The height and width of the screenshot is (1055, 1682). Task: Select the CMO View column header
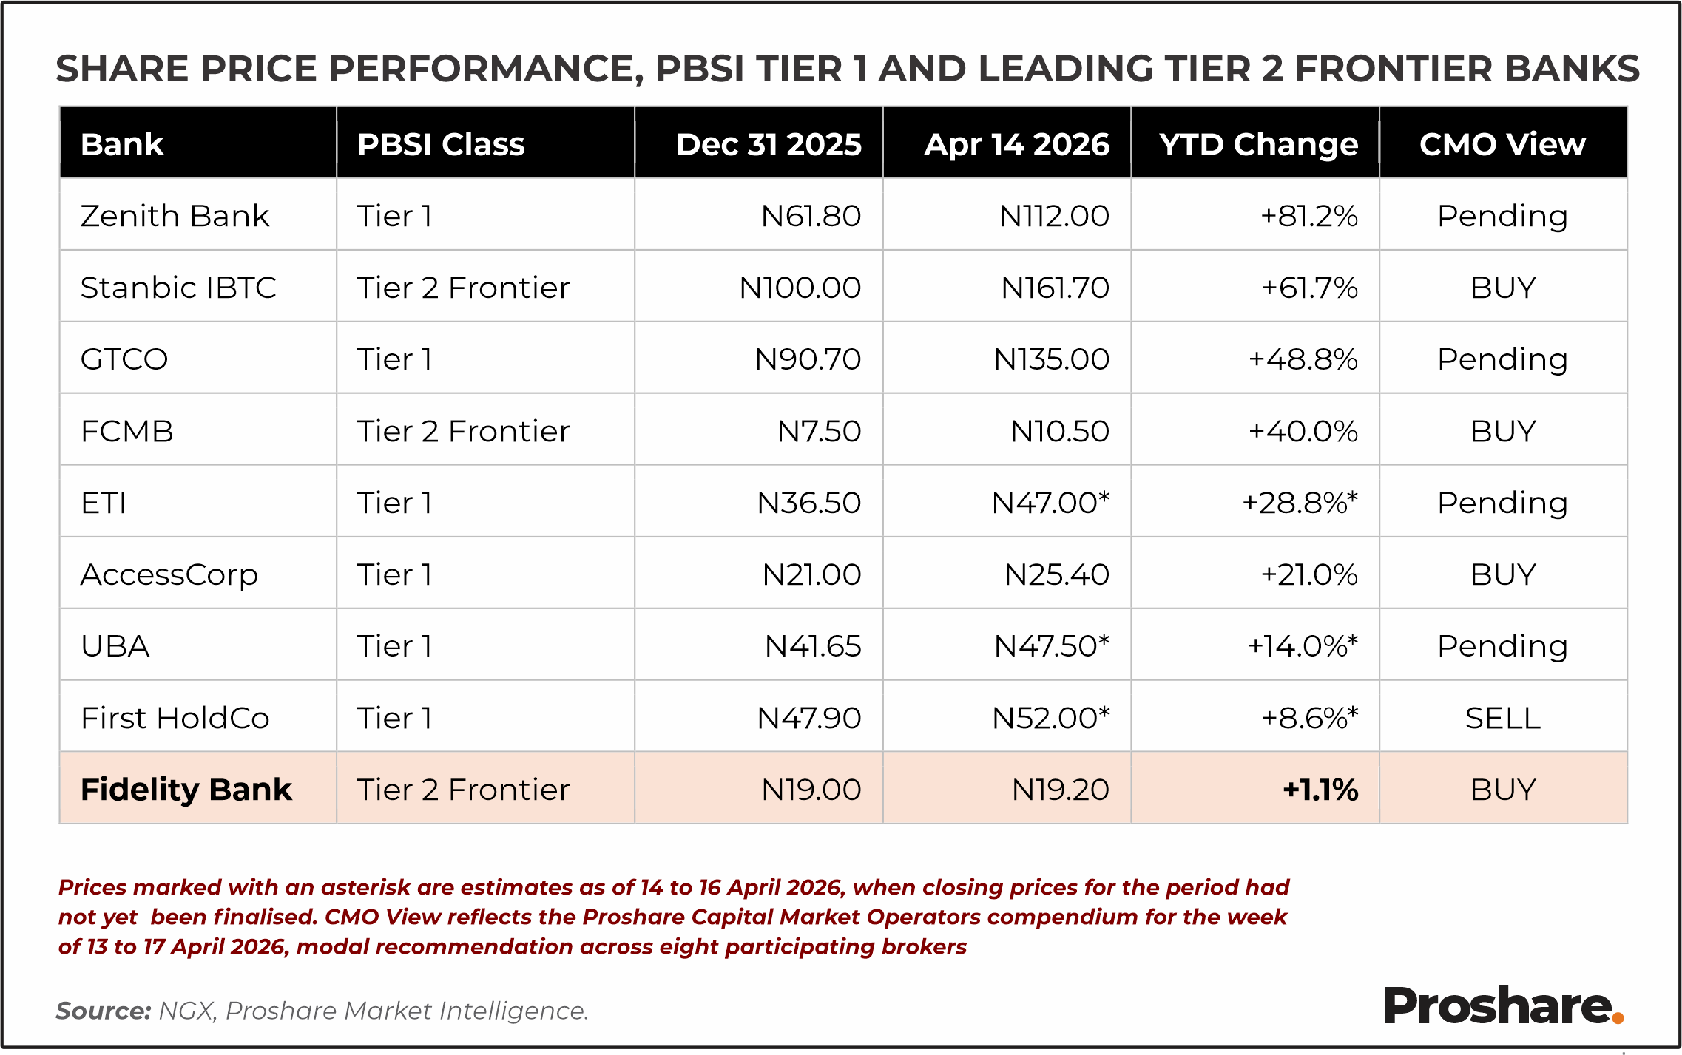coord(1502,144)
